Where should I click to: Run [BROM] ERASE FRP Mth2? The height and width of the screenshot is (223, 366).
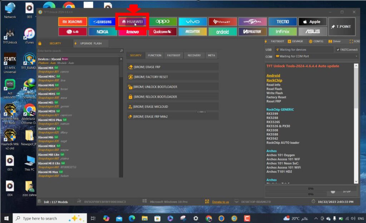click(173, 117)
